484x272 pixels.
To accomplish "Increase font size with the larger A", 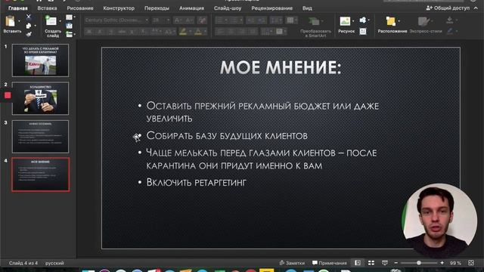I will click(x=178, y=20).
